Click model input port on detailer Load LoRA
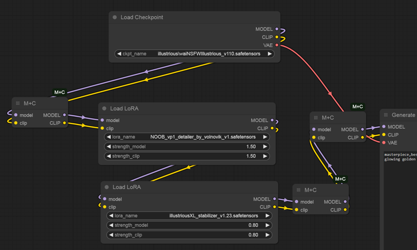Image resolution: width=417 pixels, height=250 pixels. pyautogui.click(x=102, y=120)
